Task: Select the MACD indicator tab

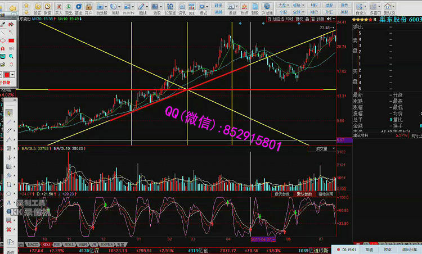Action: point(33,244)
